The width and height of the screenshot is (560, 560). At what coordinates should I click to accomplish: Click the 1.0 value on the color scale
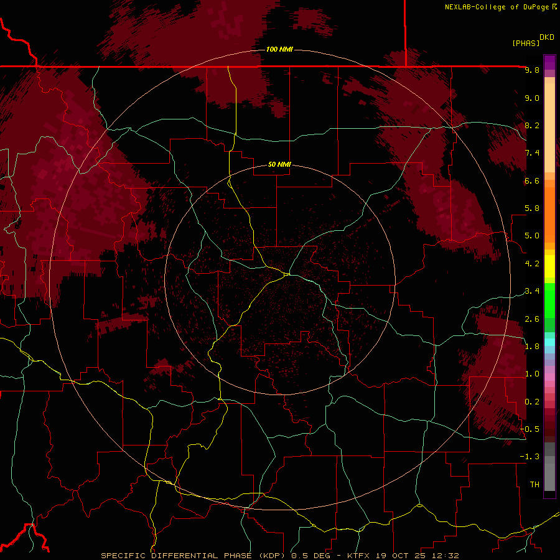tap(532, 374)
